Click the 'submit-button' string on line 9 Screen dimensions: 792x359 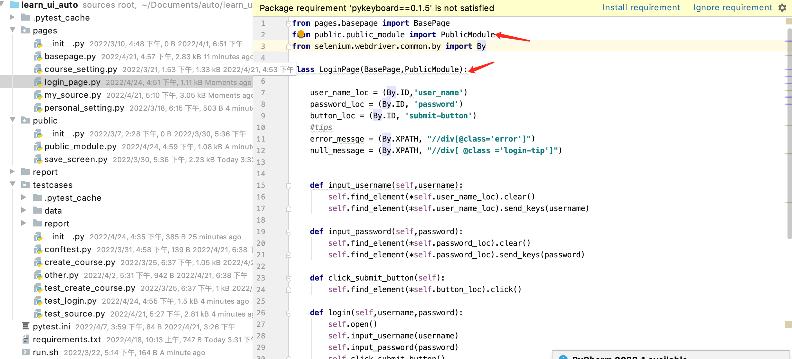click(438, 115)
